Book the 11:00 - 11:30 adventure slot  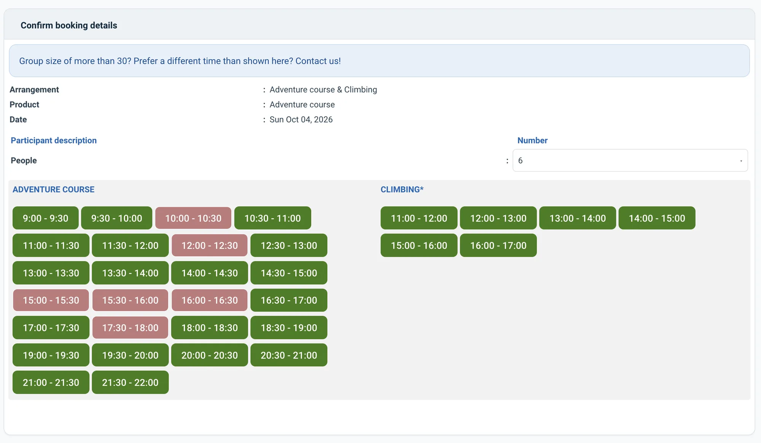tap(51, 246)
